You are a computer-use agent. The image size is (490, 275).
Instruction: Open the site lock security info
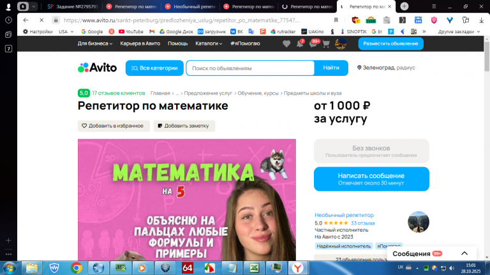[56, 20]
